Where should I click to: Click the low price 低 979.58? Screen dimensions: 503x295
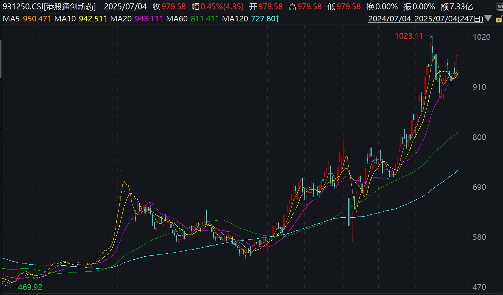[344, 6]
